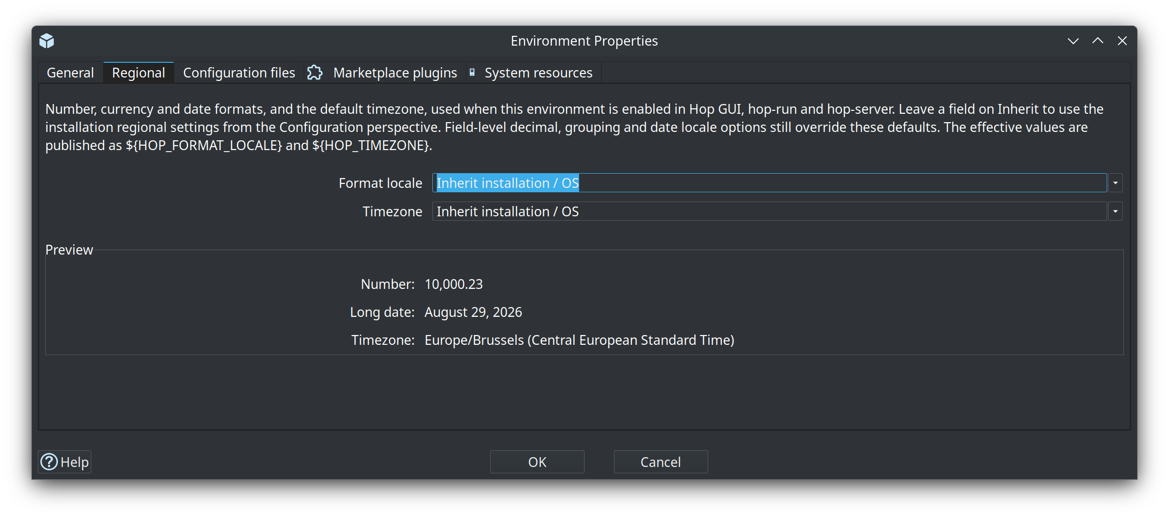The image size is (1169, 517).
Task: Click the Hop cube application icon
Action: click(47, 41)
